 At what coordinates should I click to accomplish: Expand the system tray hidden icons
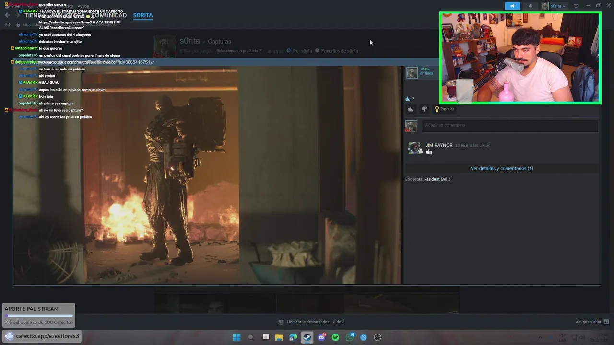tap(540, 337)
